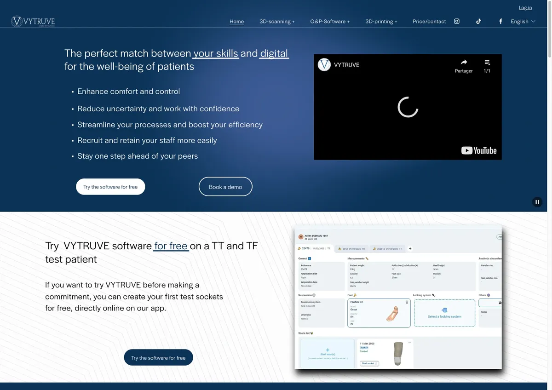The height and width of the screenshot is (390, 552).
Task: Click 'Stay one step ahead of your peers'
Action: (x=138, y=156)
